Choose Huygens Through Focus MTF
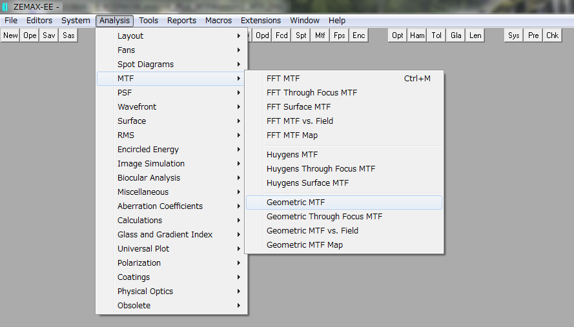 [x=344, y=169]
